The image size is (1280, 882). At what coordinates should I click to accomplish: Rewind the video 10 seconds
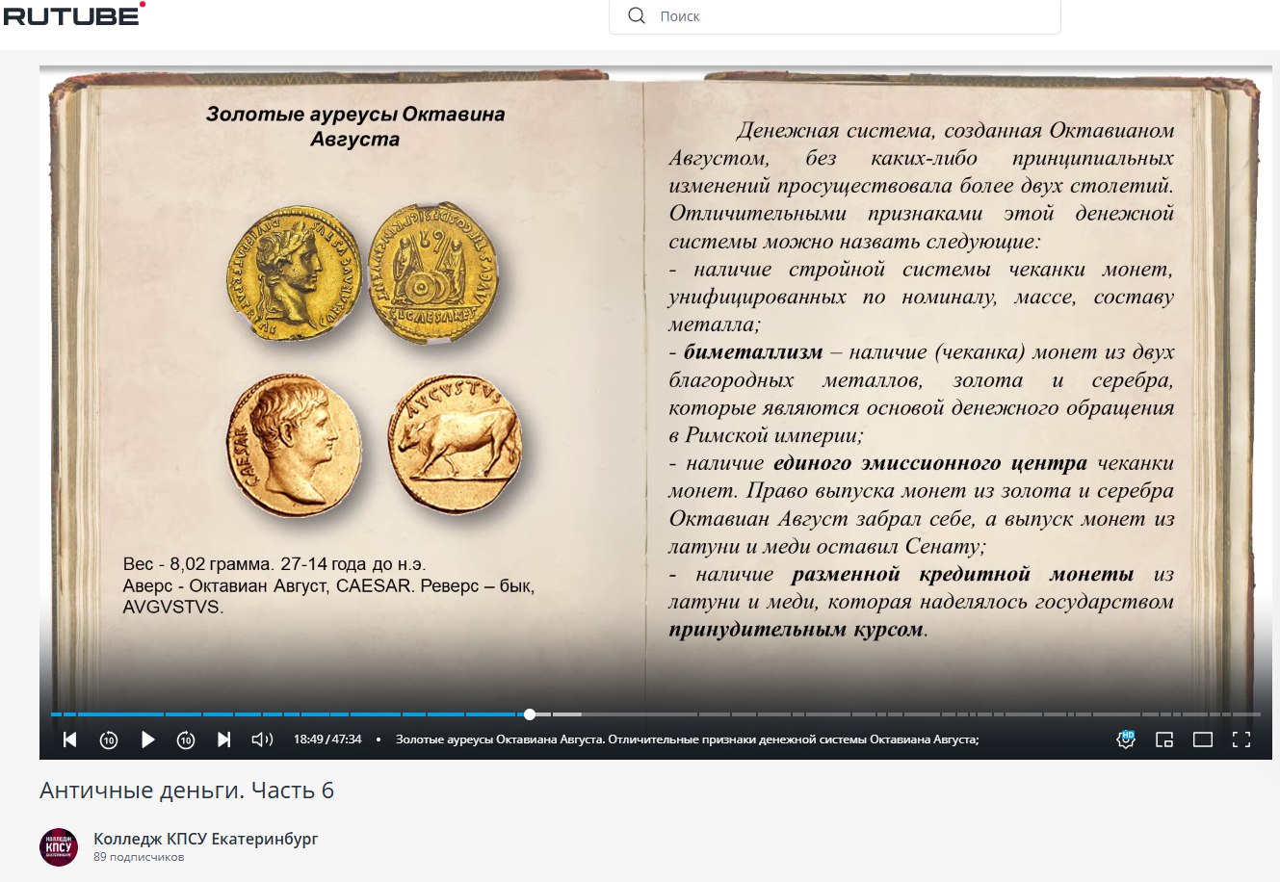click(x=109, y=739)
